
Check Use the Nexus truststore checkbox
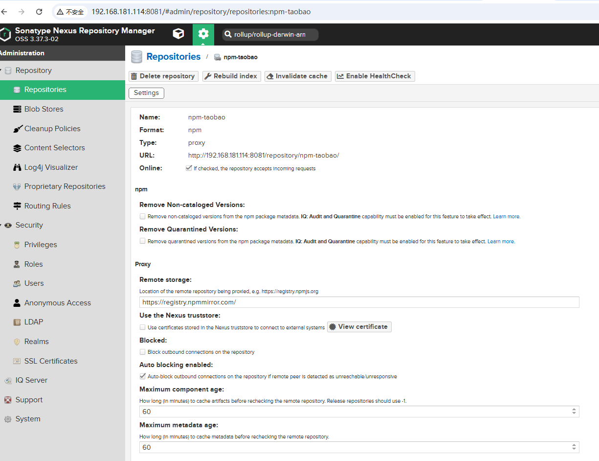[143, 327]
